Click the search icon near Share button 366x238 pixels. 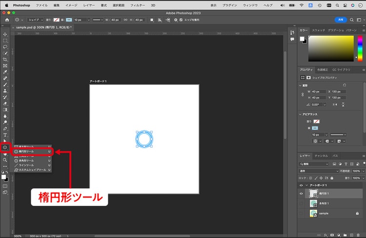point(351,20)
